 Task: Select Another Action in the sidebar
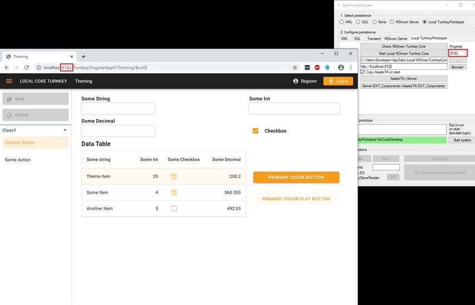point(20,142)
